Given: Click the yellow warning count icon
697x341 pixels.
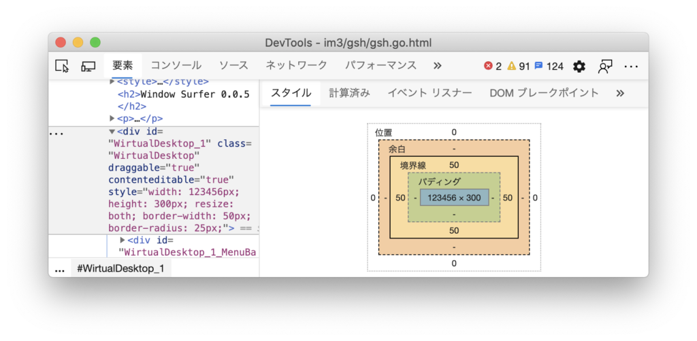Looking at the screenshot, I should pyautogui.click(x=511, y=66).
